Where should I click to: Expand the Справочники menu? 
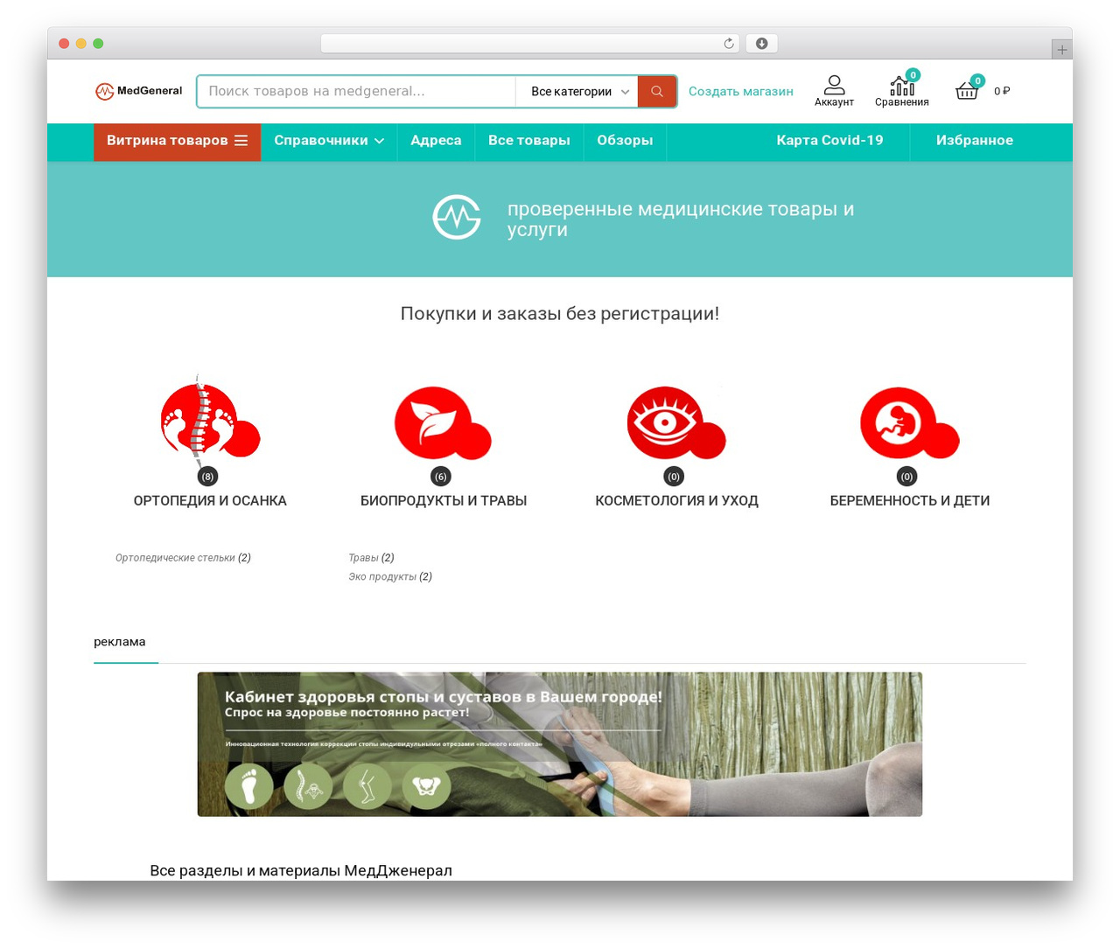[x=329, y=141]
